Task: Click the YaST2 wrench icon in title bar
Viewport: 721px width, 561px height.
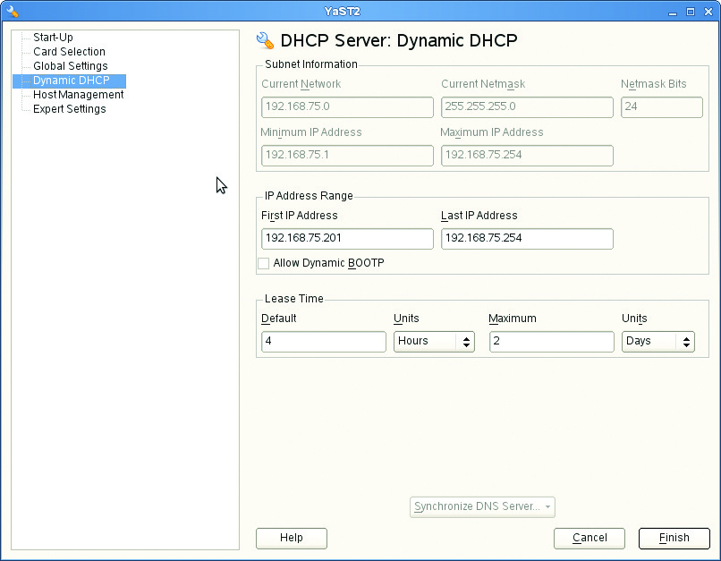Action: coord(13,12)
